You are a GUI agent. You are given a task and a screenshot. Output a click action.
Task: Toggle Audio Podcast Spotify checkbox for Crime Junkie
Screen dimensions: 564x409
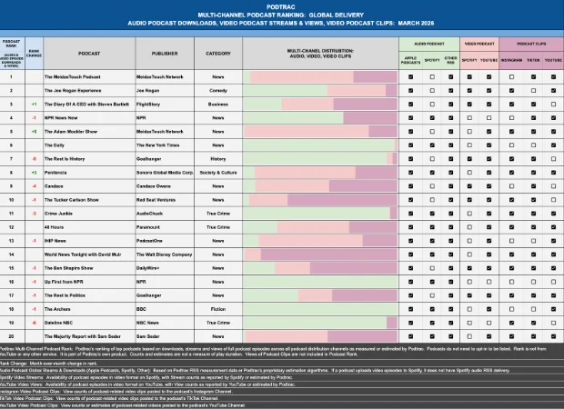(x=432, y=214)
